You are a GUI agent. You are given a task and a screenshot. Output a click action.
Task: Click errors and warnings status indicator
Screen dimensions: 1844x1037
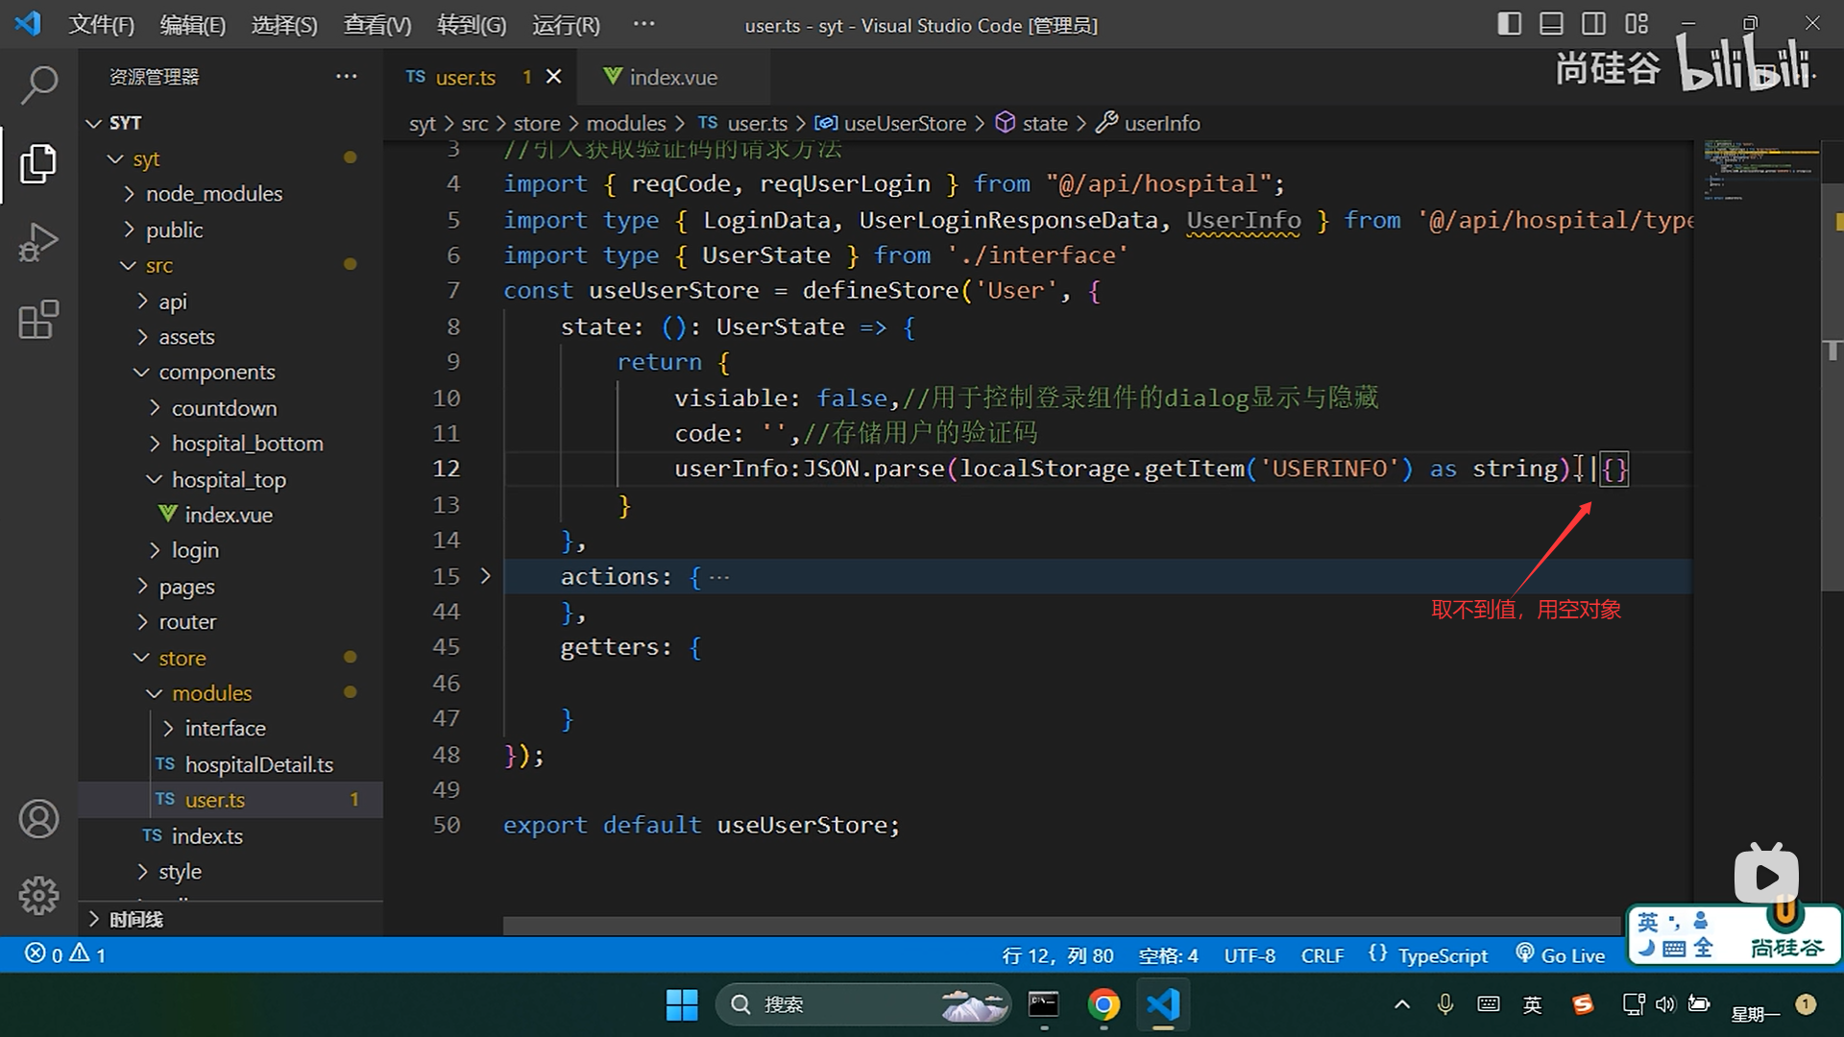(x=65, y=954)
